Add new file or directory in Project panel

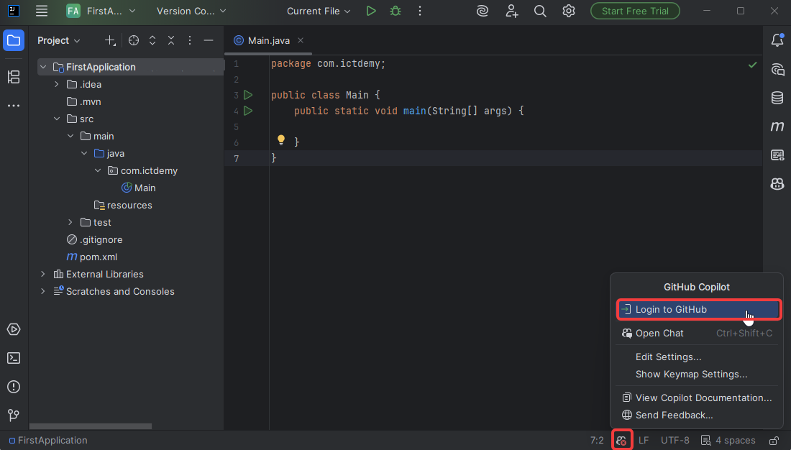click(x=110, y=40)
